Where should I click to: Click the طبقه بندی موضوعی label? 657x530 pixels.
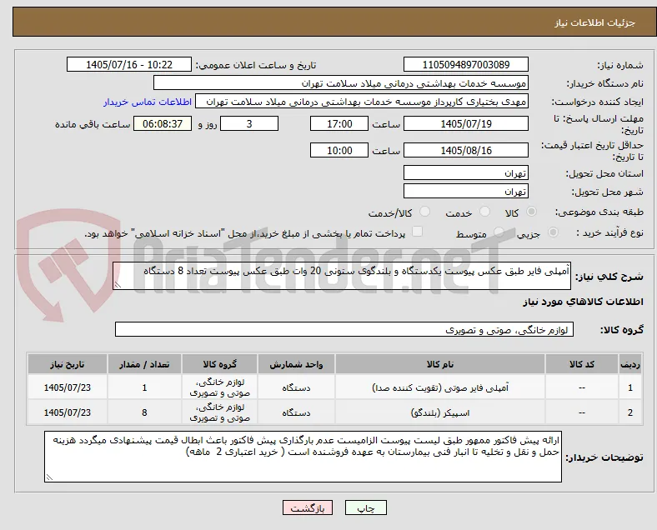point(599,212)
